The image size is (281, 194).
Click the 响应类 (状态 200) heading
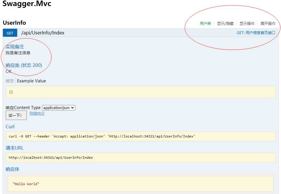tap(24, 65)
